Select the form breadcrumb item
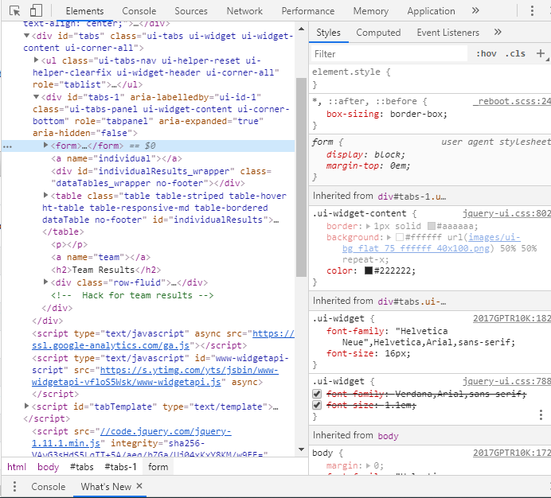This screenshot has width=551, height=498. (x=158, y=467)
